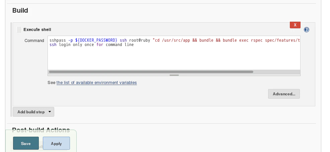Click the ${DOCKER_PASSWORD} variable in command

point(96,40)
